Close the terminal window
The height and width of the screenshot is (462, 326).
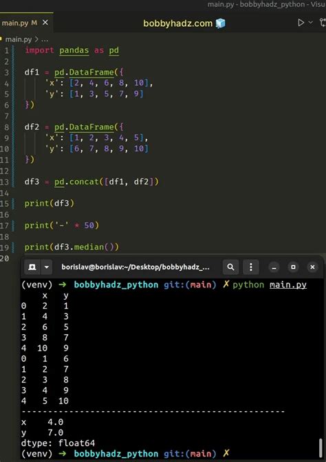click(x=312, y=267)
